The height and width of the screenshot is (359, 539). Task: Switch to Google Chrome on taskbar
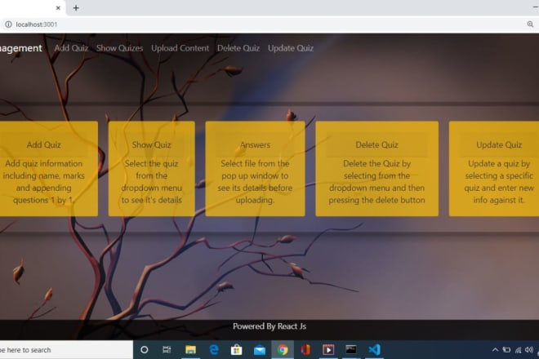click(283, 350)
